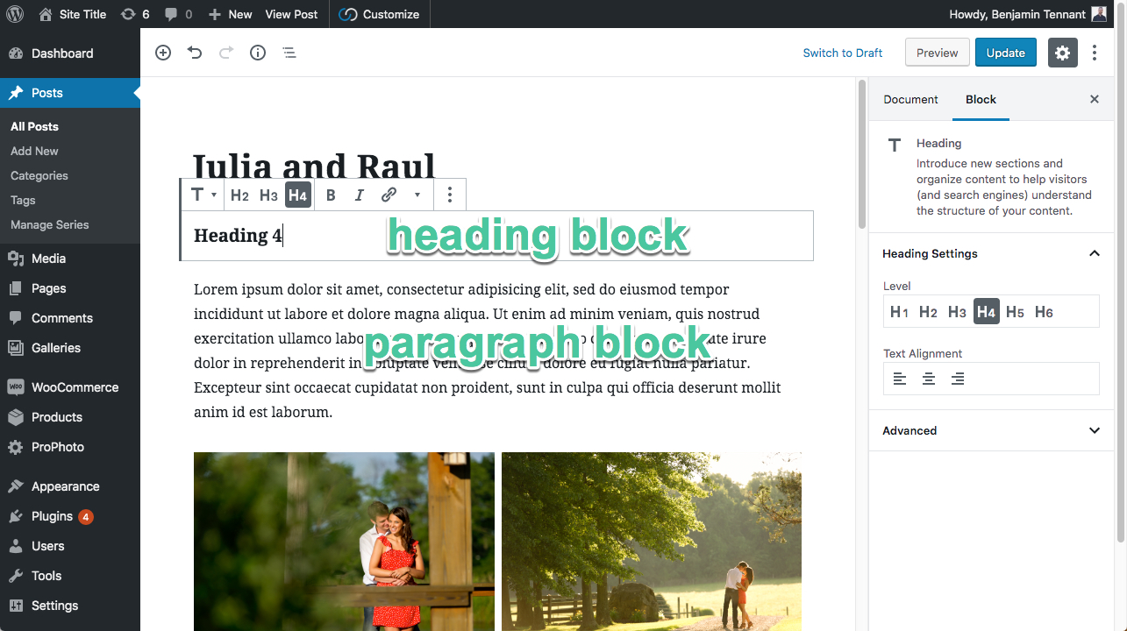Image resolution: width=1127 pixels, height=631 pixels.
Task: Redo the last undone change
Action: [x=226, y=53]
